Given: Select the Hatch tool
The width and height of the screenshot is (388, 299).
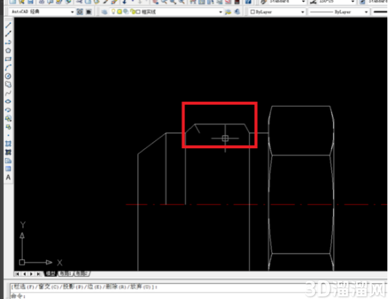Looking at the screenshot, I should 8,144.
